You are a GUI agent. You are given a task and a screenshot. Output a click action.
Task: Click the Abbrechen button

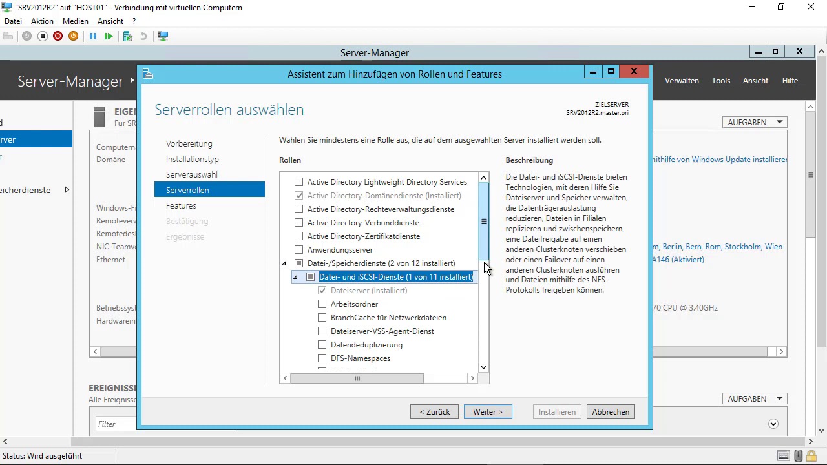pos(611,411)
